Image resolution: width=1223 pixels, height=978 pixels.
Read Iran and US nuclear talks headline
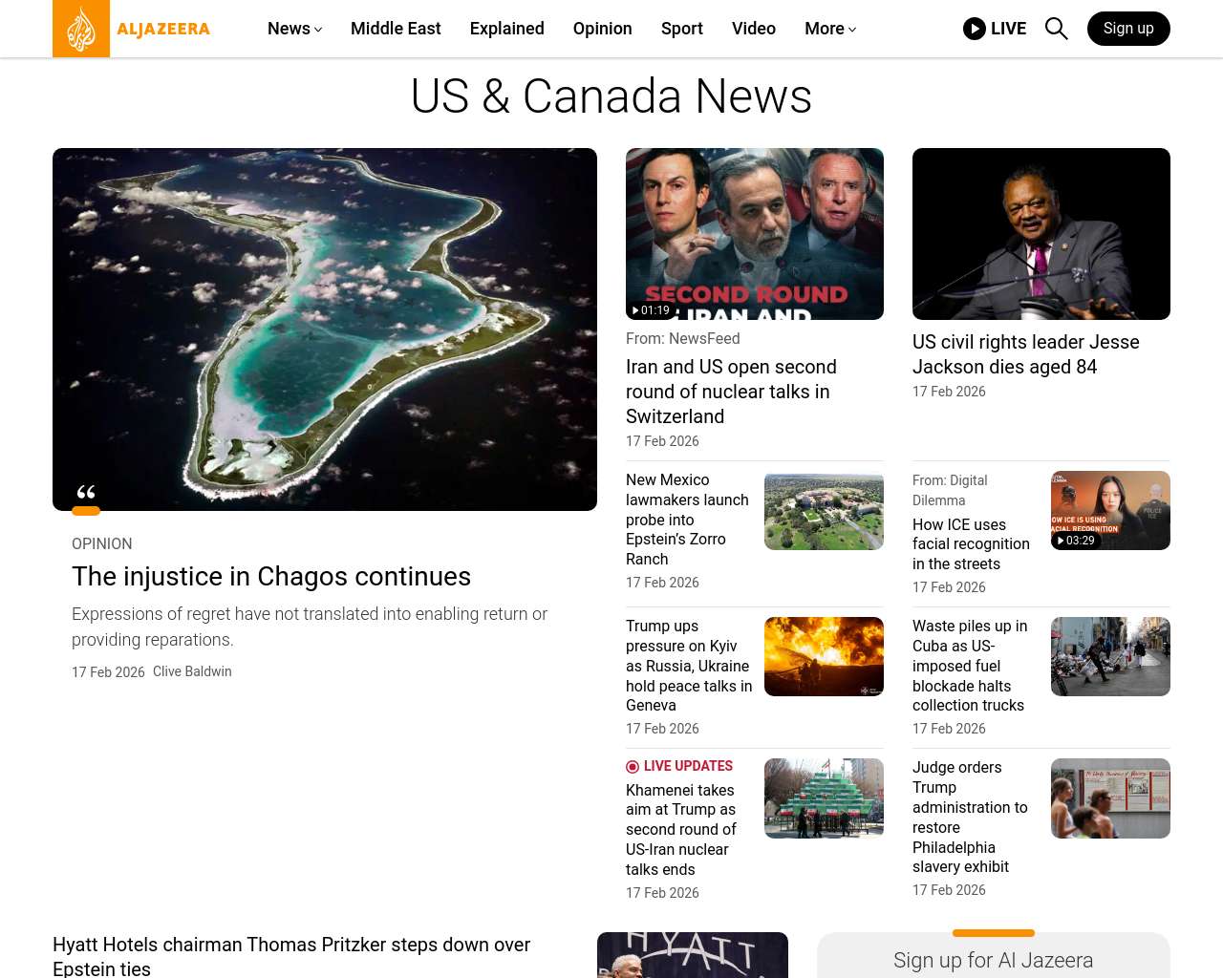click(731, 392)
